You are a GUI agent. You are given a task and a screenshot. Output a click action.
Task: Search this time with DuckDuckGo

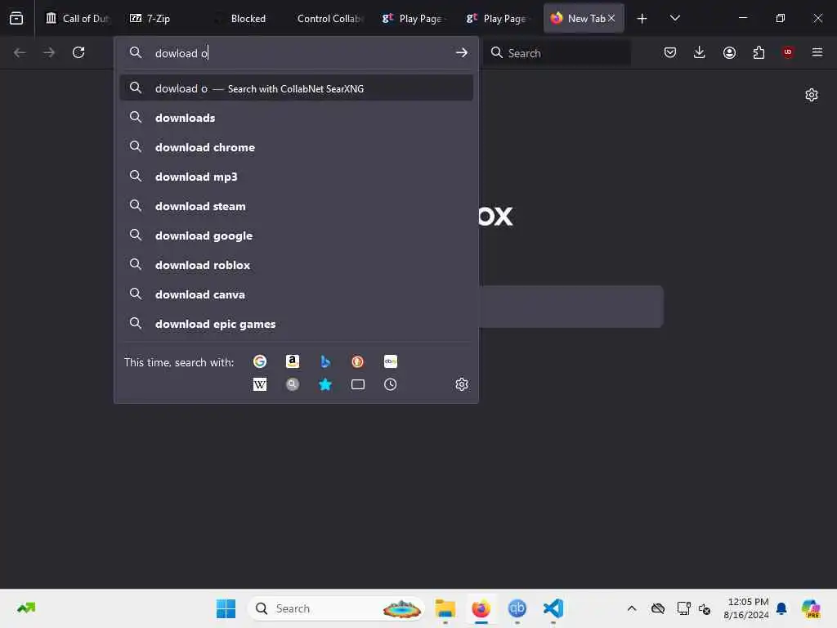[x=358, y=361]
